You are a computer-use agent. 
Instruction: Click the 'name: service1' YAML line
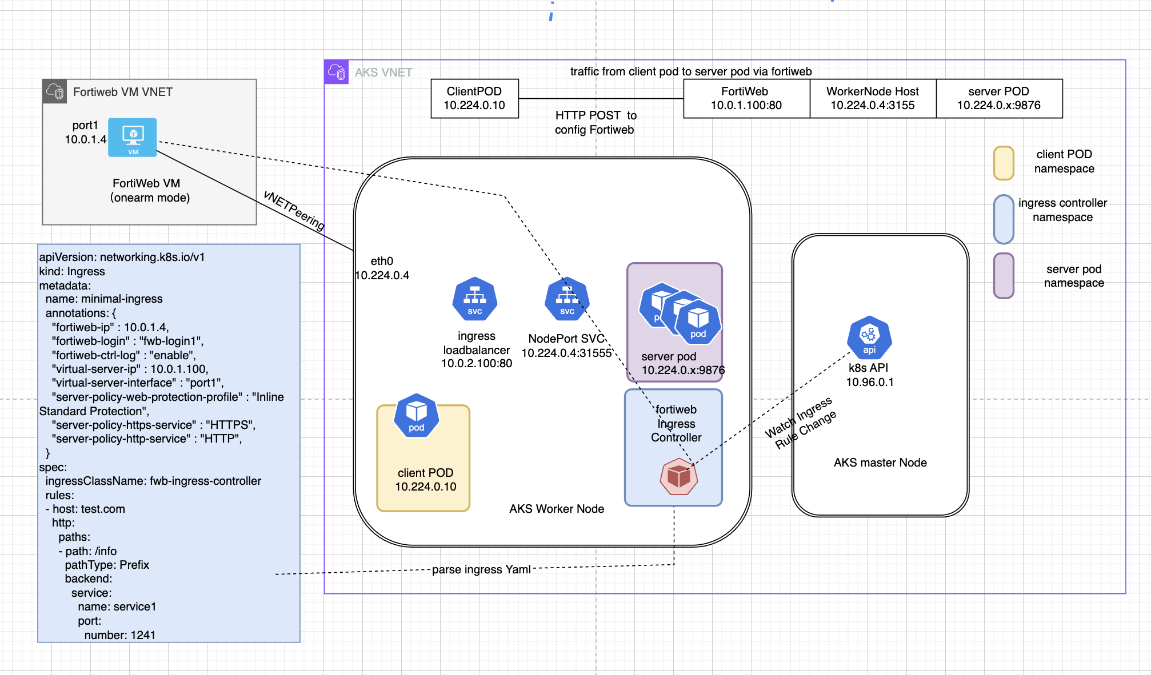(117, 606)
